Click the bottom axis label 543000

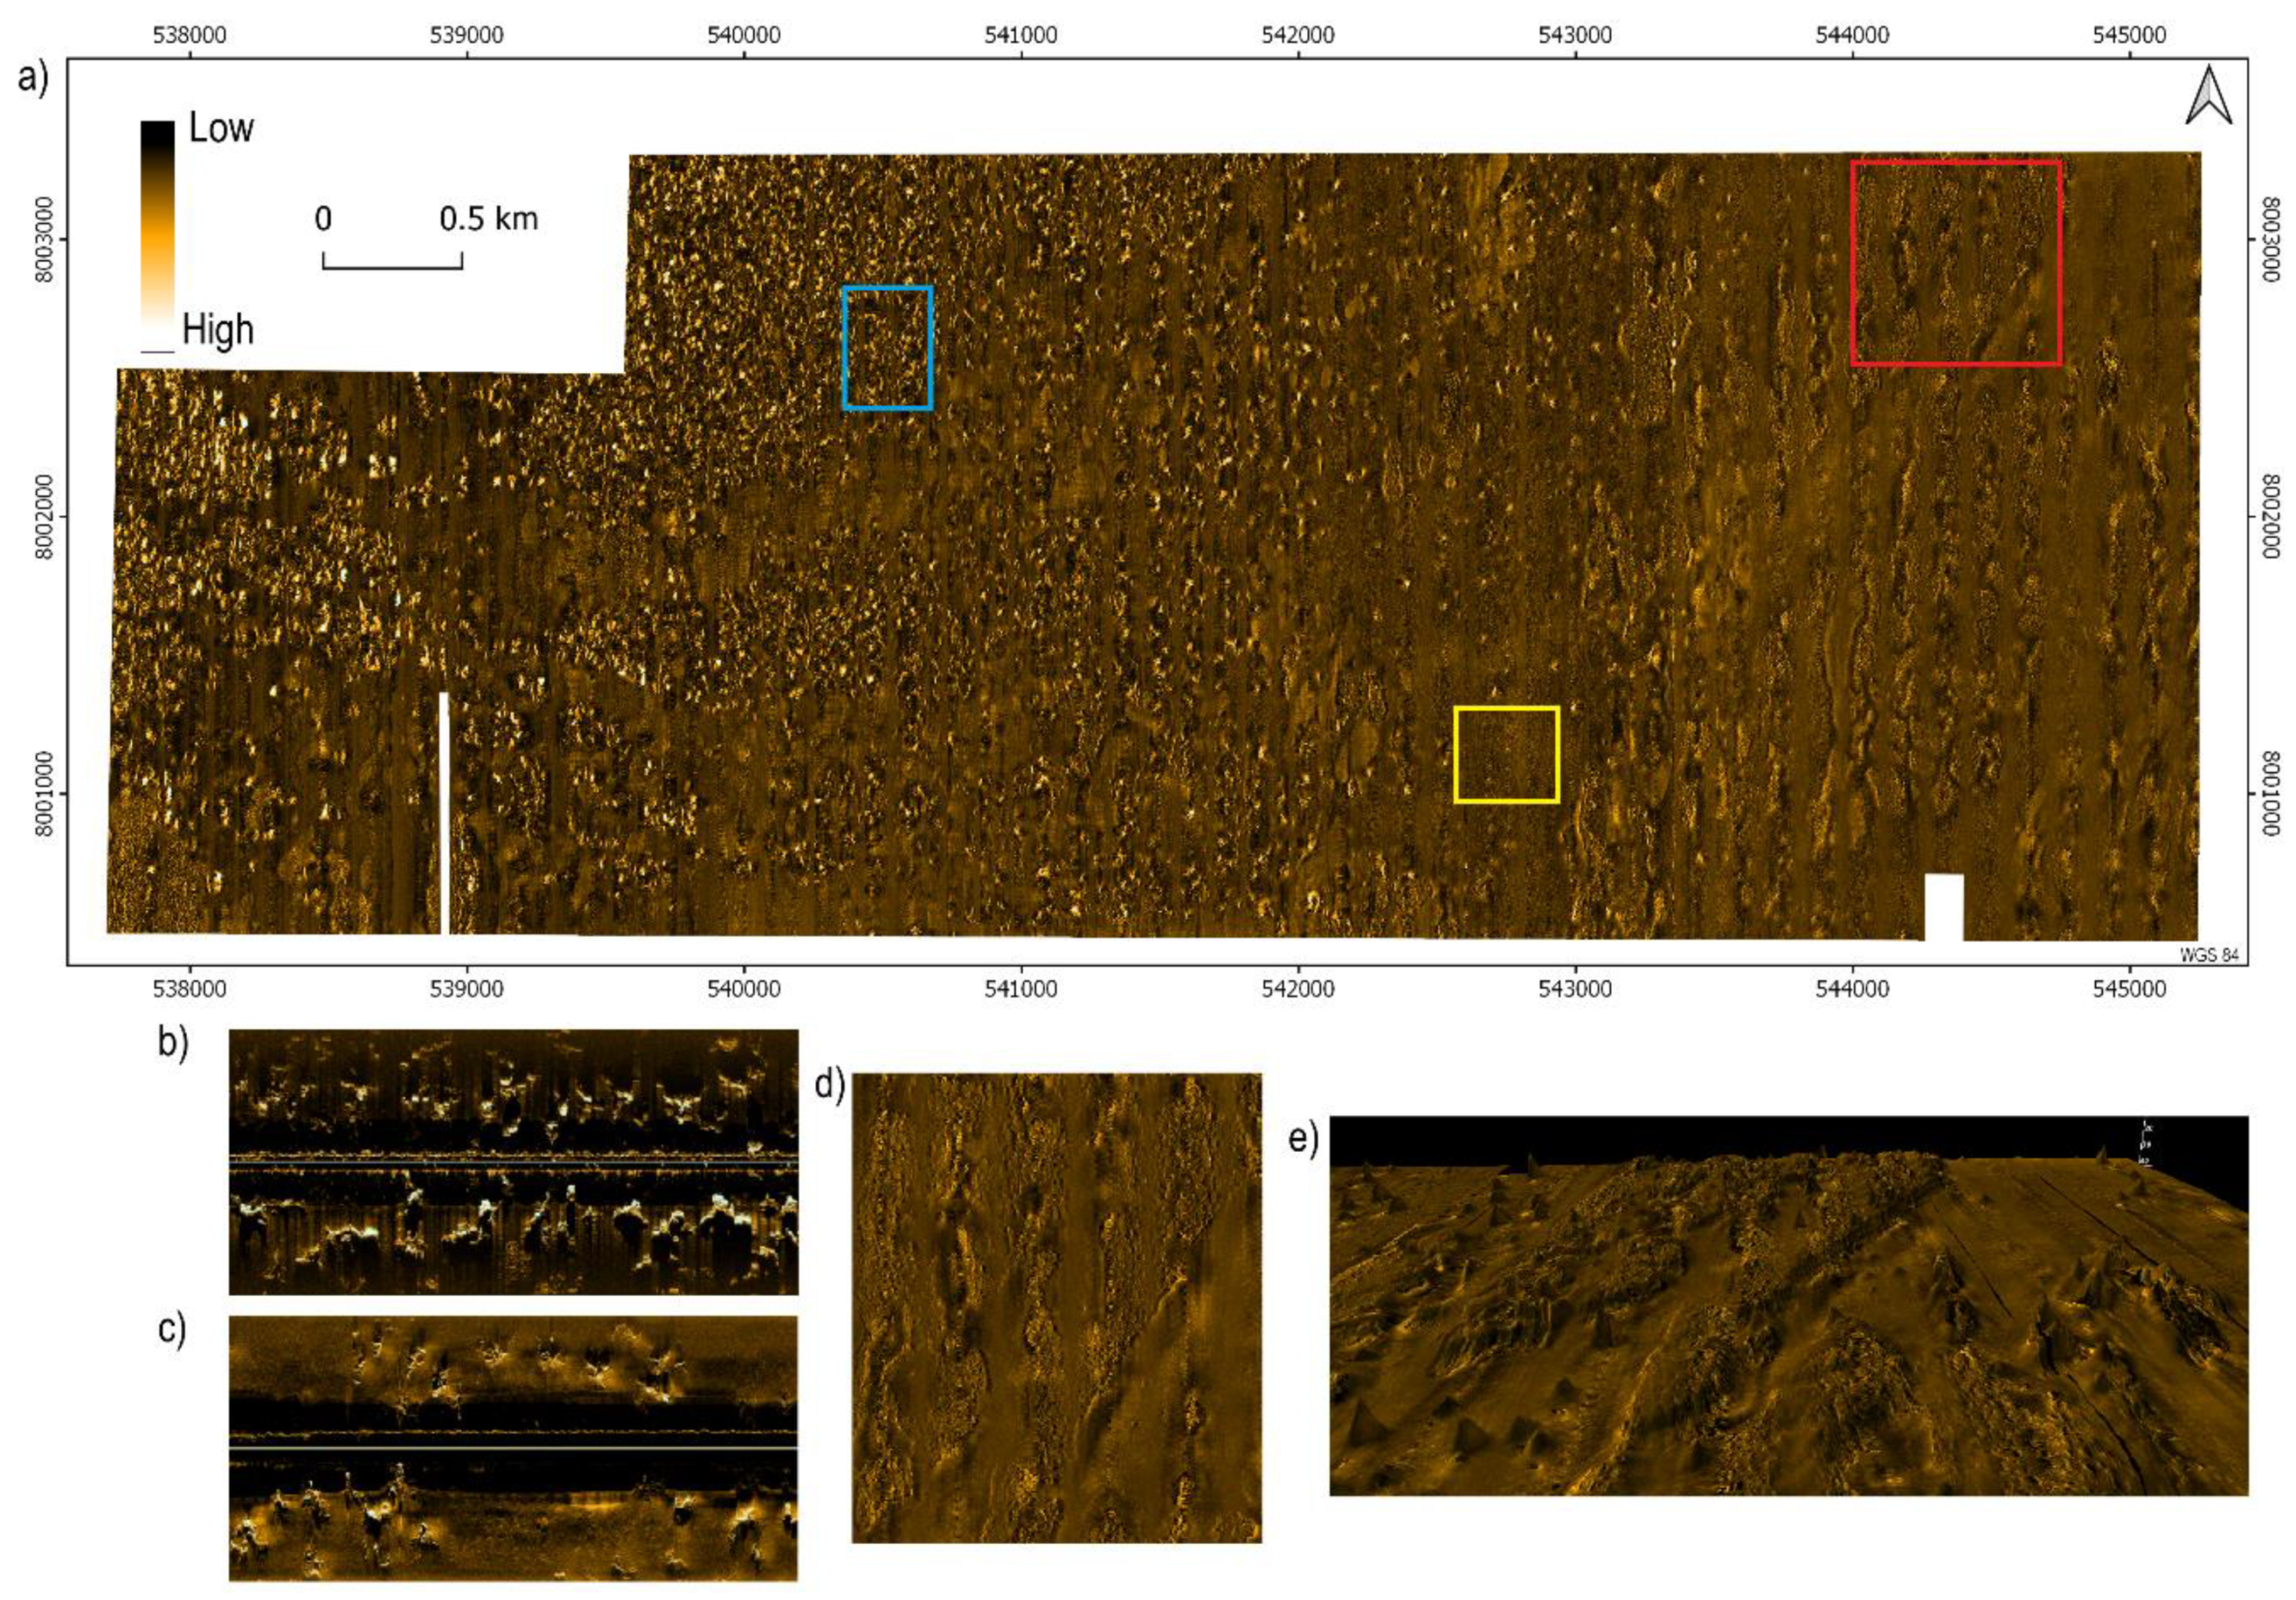click(x=1576, y=989)
